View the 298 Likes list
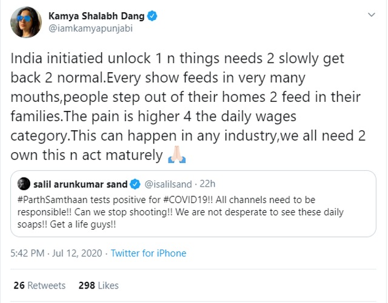Screen dimensions: 388x303 [x=98, y=285]
